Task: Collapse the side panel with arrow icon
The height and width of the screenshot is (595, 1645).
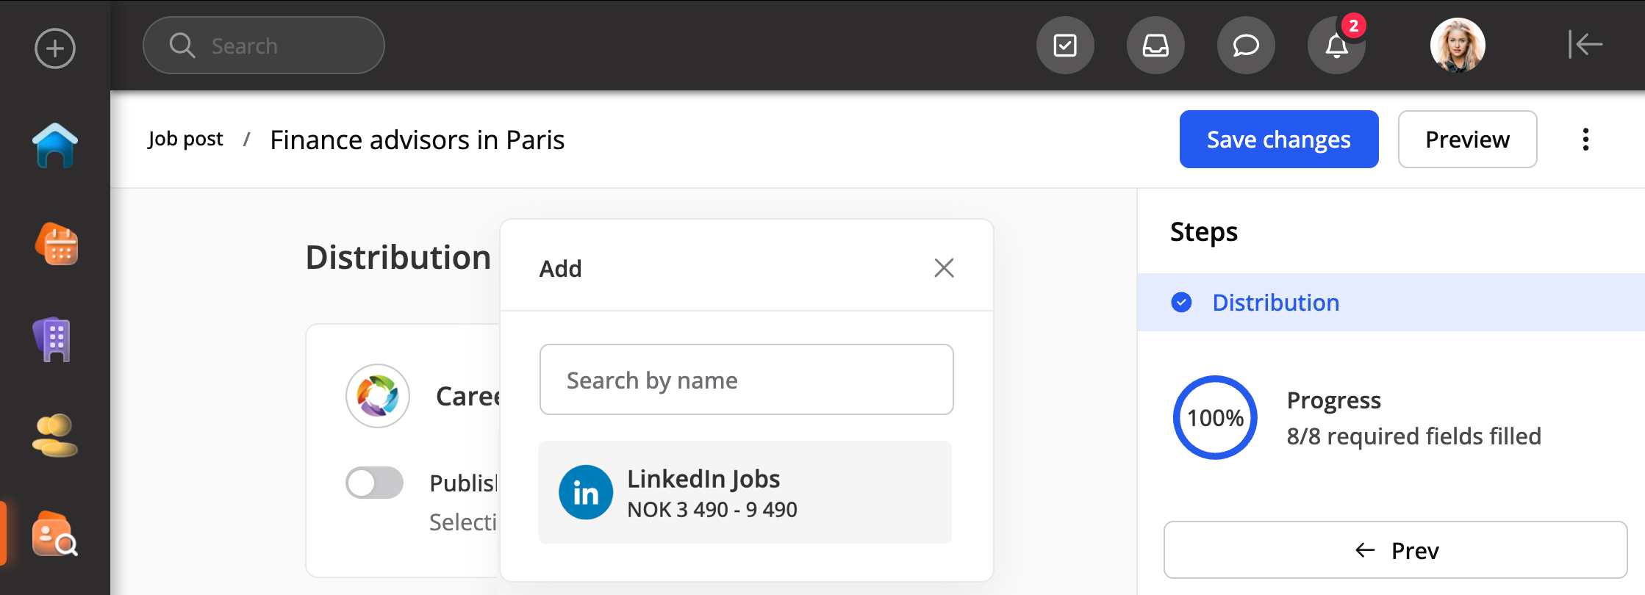Action: pyautogui.click(x=1585, y=44)
